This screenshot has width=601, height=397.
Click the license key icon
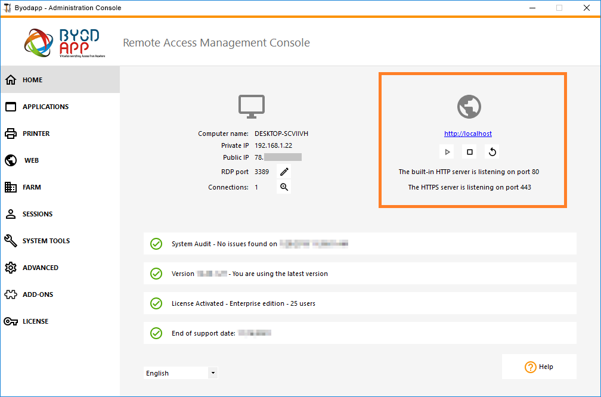tap(11, 321)
